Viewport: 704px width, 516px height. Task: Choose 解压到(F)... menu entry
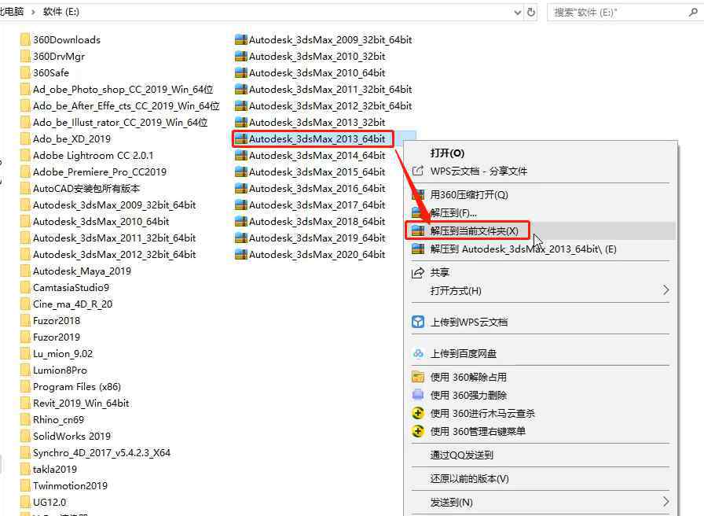click(541, 212)
